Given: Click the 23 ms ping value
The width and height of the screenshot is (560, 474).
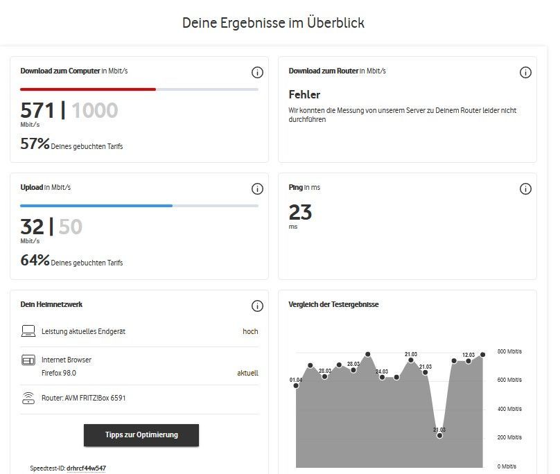Looking at the screenshot, I should point(300,212).
